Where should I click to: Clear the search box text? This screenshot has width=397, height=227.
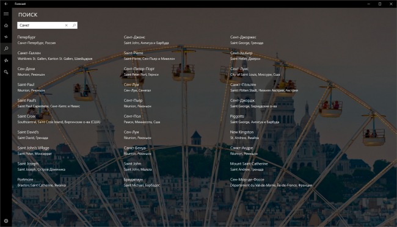pyautogui.click(x=67, y=25)
